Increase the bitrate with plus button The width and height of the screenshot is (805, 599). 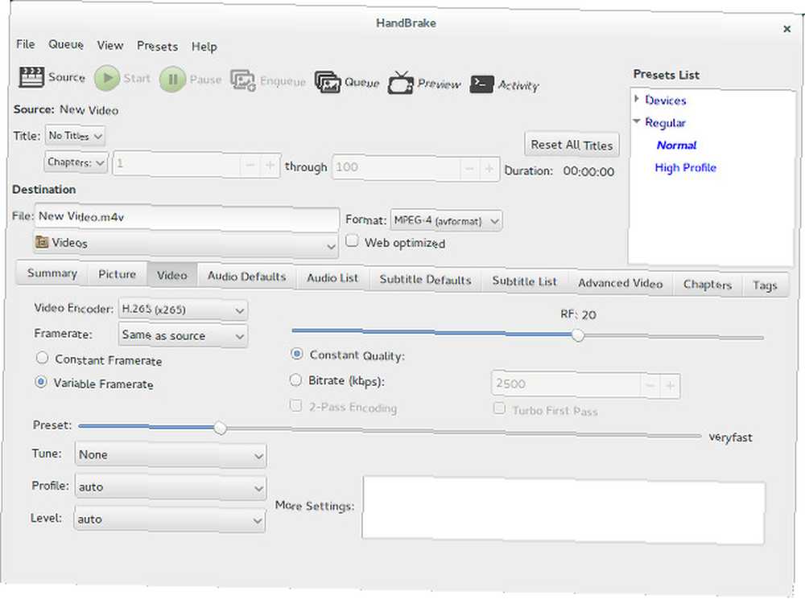(x=670, y=386)
